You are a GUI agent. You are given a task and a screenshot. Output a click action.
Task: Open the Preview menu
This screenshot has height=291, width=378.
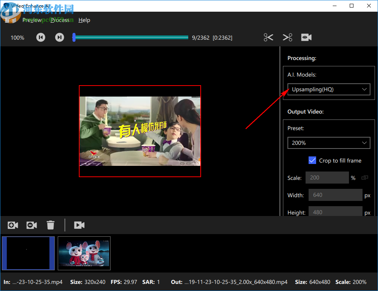[x=32, y=20]
